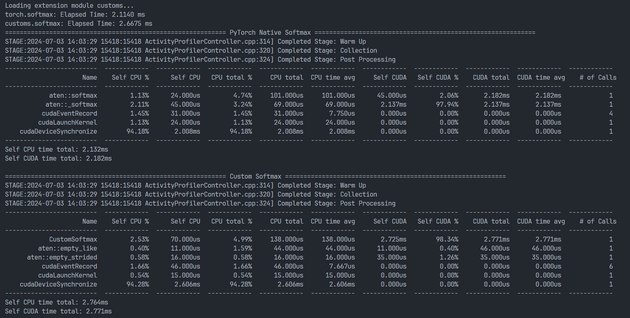Screen dimensions: 630x318
Task: Click "Self CPU time total: 2.764ms" summary
Action: pyautogui.click(x=56, y=302)
